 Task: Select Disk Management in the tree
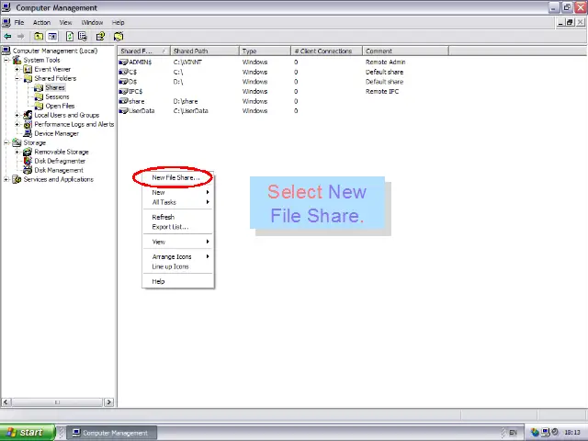[58, 171]
